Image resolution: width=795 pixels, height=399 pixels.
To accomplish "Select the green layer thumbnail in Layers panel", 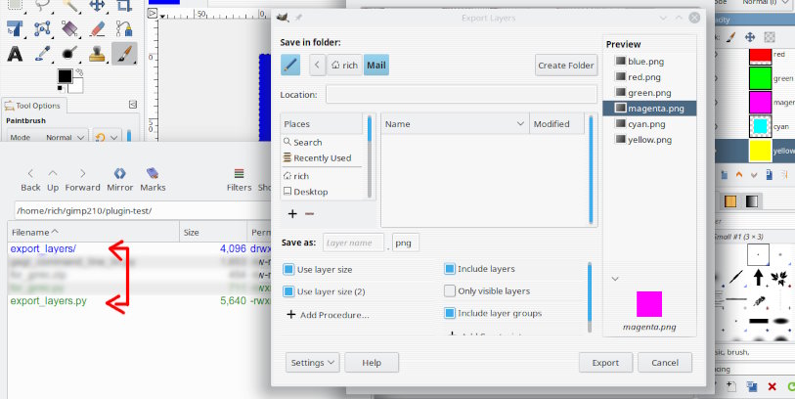I will coord(760,78).
